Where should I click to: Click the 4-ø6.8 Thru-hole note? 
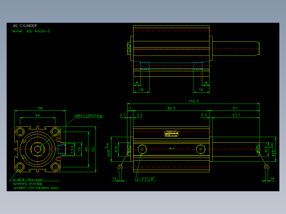(x=28, y=179)
